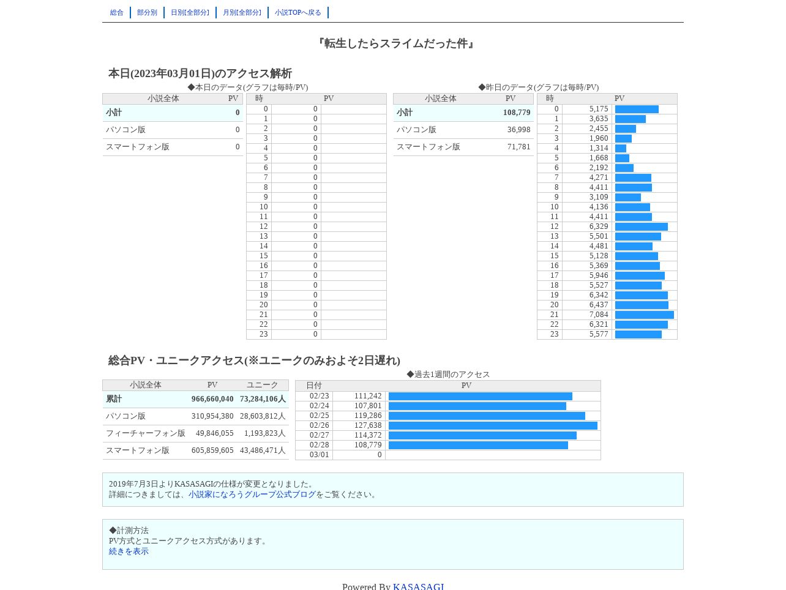This screenshot has width=786, height=590.
Task: Click パソコン版 unique count 28,603,812人
Action: pos(263,416)
